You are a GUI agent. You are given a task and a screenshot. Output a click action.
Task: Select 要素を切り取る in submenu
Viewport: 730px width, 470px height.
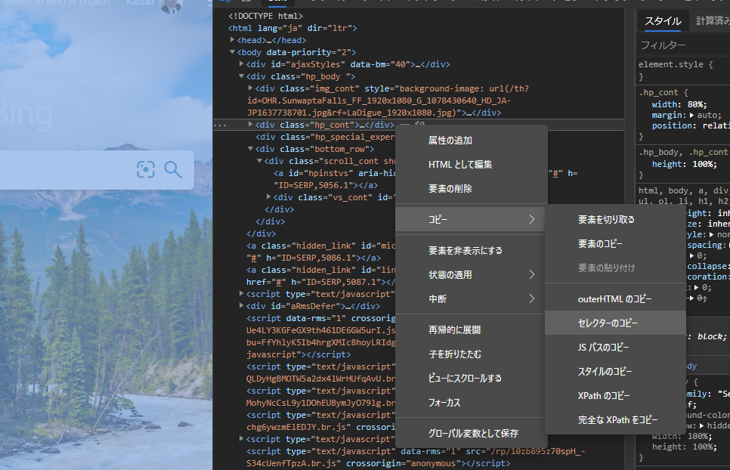point(615,220)
